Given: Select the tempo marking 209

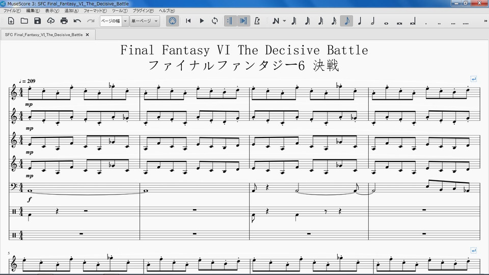Looking at the screenshot, I should coord(27,81).
